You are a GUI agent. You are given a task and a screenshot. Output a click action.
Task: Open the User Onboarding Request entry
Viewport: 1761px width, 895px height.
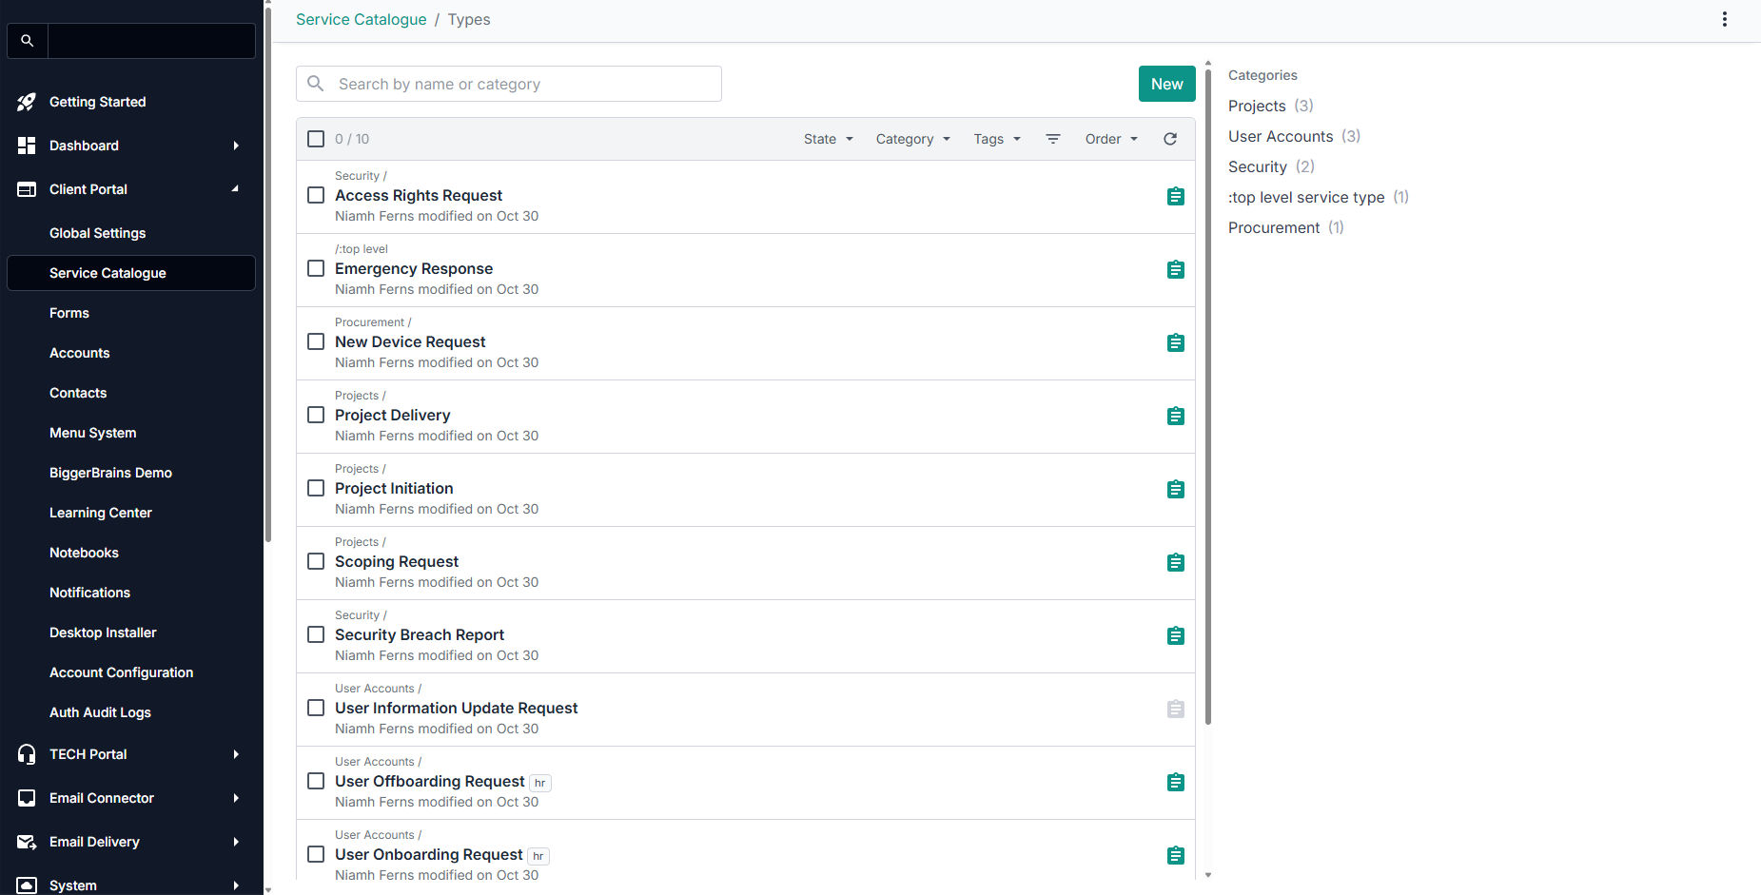coord(429,854)
